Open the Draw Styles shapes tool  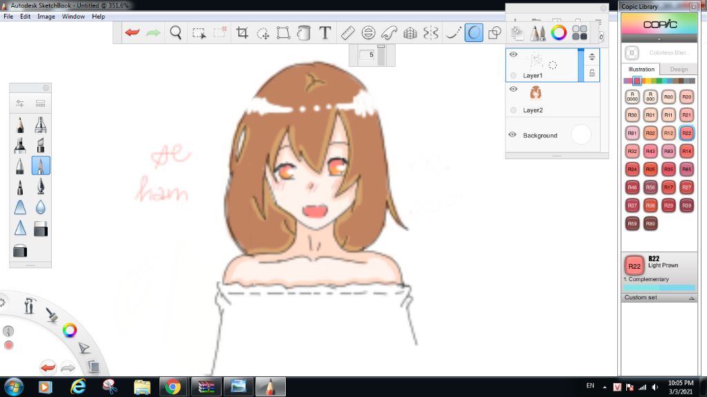pyautogui.click(x=495, y=32)
